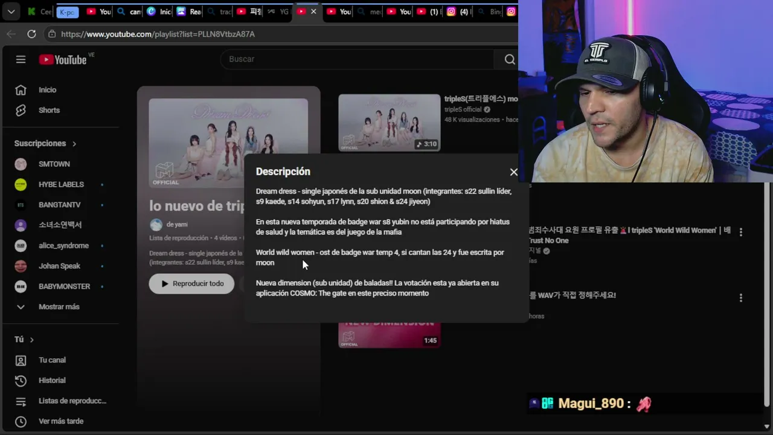Open BANGTANTV channel avatar

(x=21, y=205)
